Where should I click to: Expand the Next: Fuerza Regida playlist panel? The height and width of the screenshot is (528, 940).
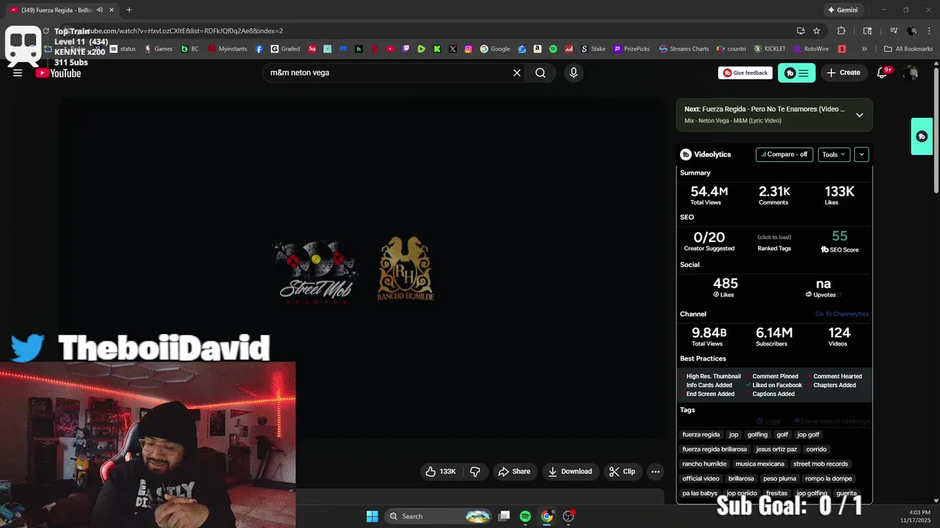[859, 114]
